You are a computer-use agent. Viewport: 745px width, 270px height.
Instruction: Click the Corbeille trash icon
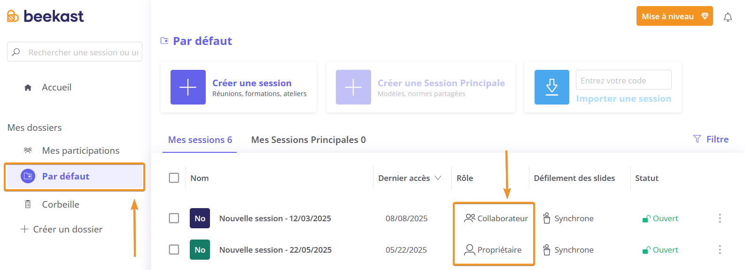(28, 204)
